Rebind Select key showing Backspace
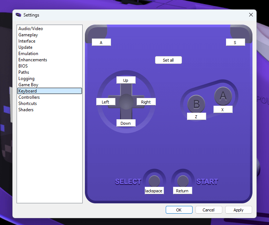 154,191
